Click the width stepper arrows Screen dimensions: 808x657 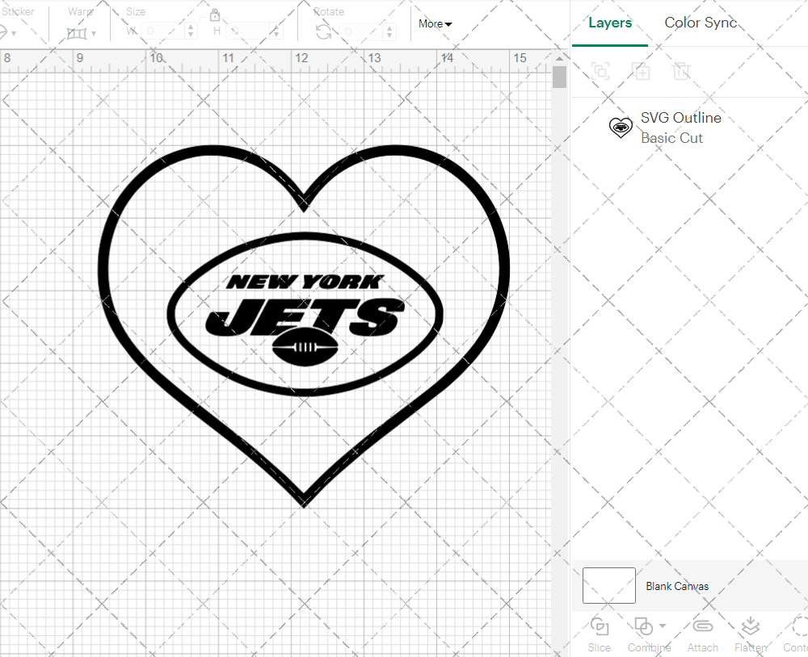pos(191,31)
